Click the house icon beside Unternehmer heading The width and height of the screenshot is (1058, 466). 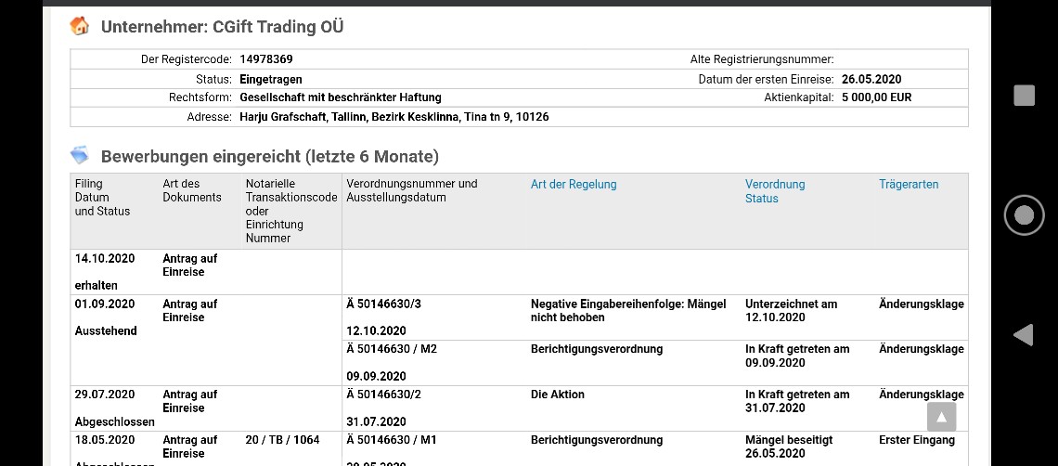tap(80, 26)
